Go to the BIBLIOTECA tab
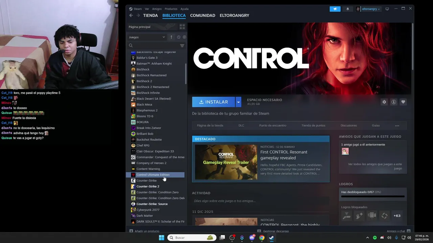433x243 pixels. point(174,16)
